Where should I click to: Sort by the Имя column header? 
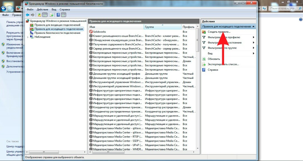[x=116, y=27]
